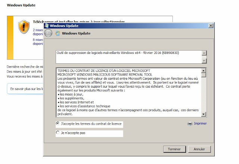Click the "les services Internet et" bullet line

[x=76, y=102]
